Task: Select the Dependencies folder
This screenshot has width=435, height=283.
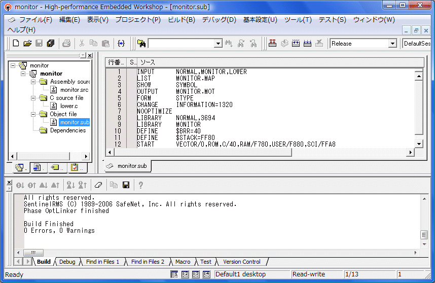Action: coord(68,130)
